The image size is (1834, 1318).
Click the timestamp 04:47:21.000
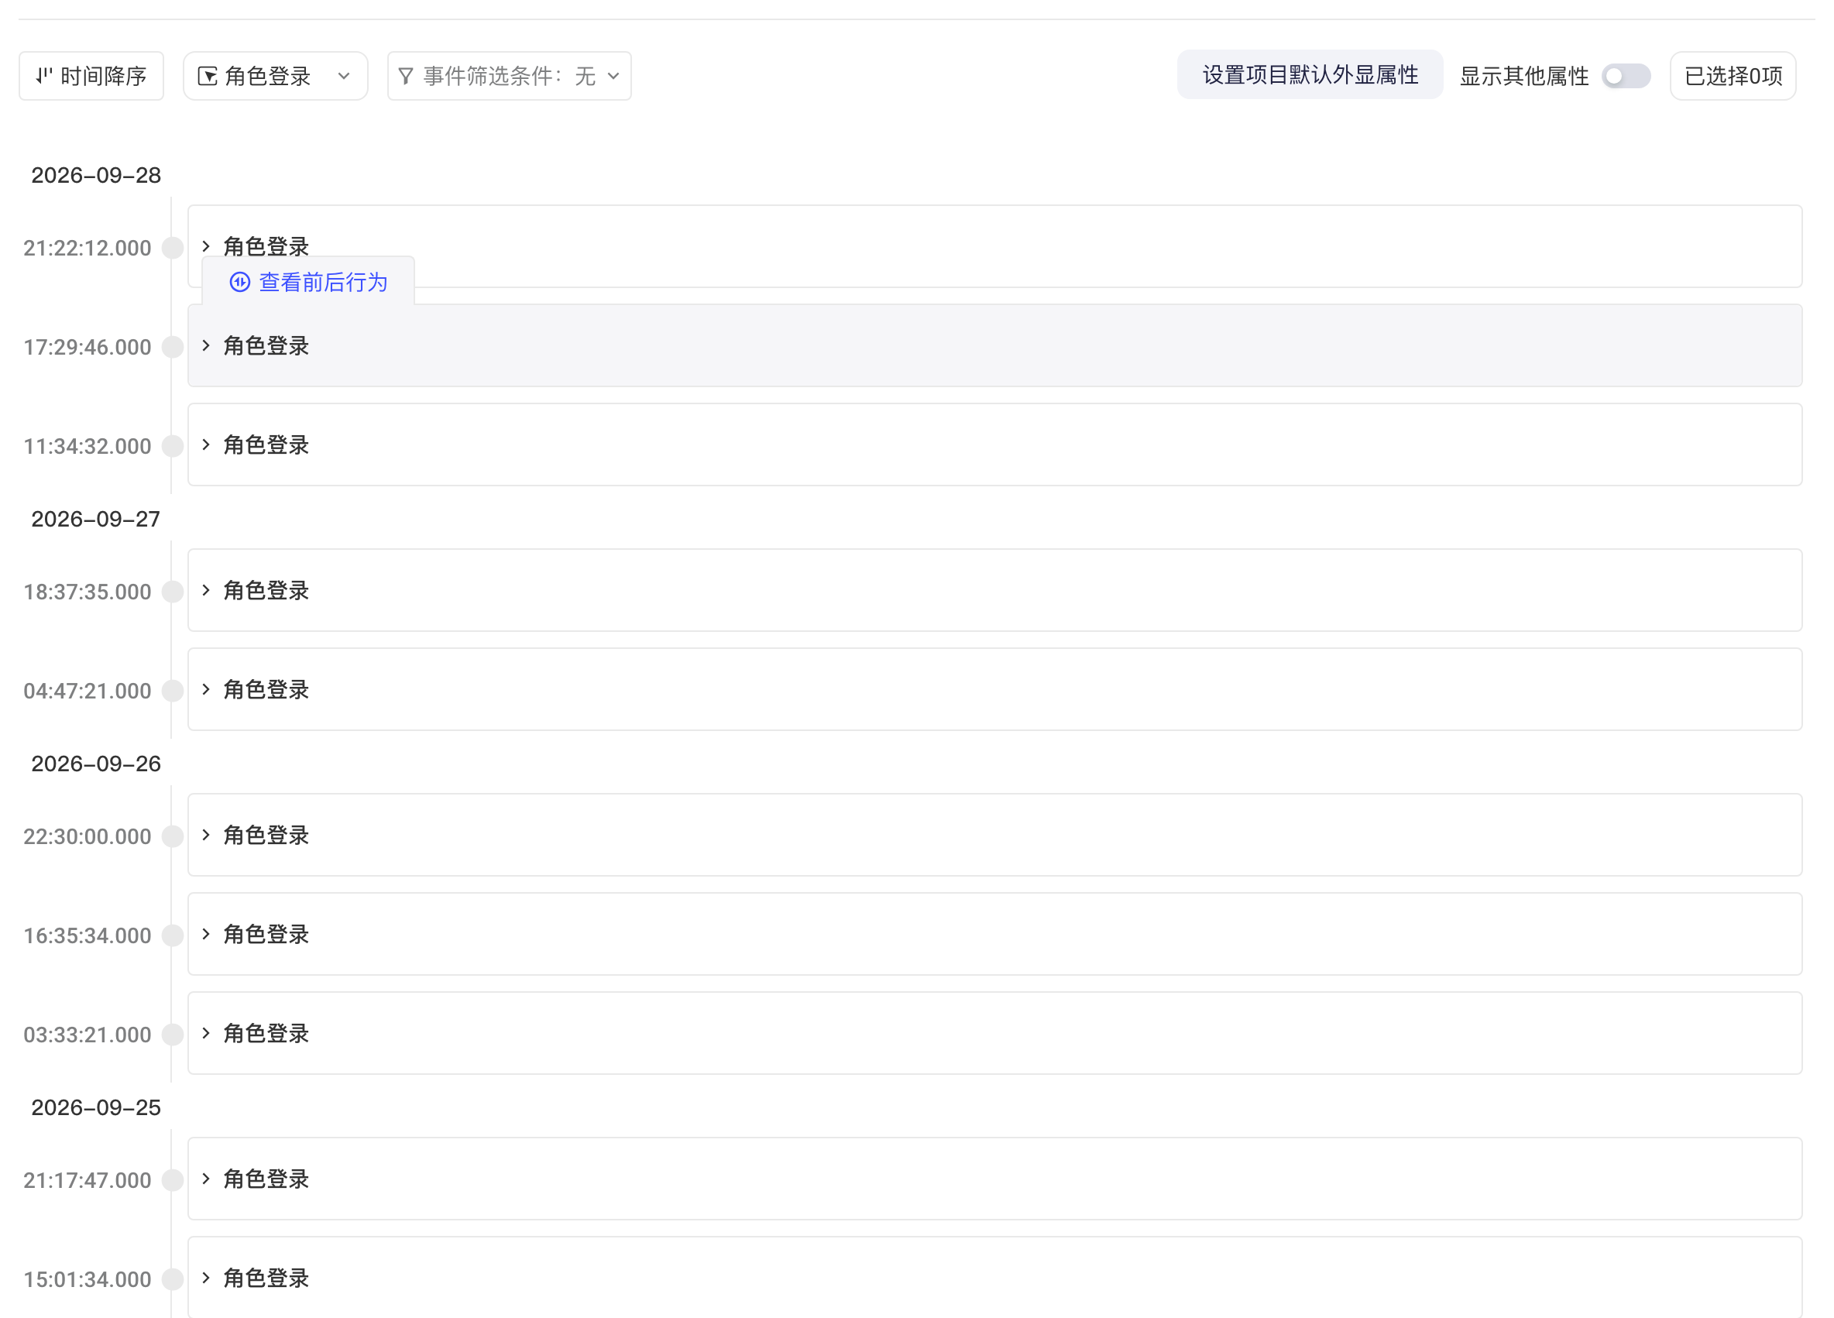(88, 691)
